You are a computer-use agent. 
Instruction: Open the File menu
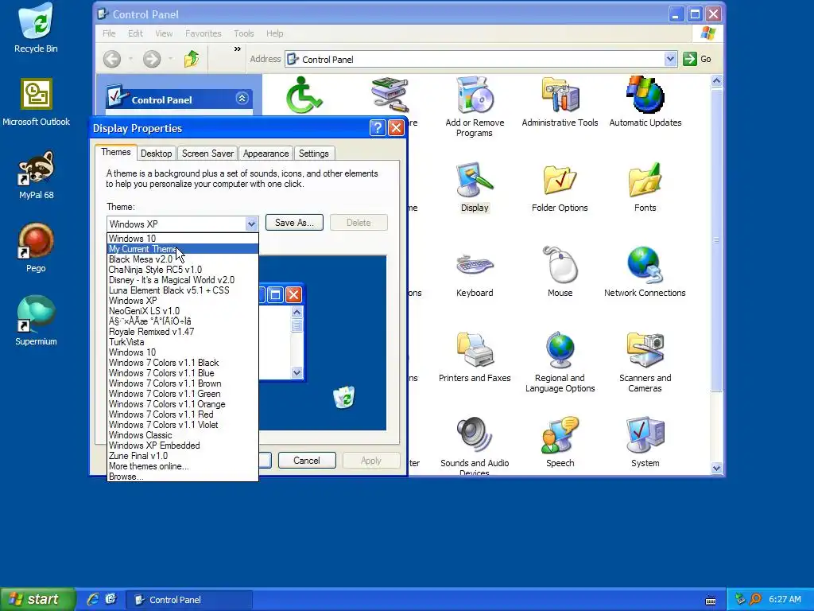pyautogui.click(x=109, y=33)
